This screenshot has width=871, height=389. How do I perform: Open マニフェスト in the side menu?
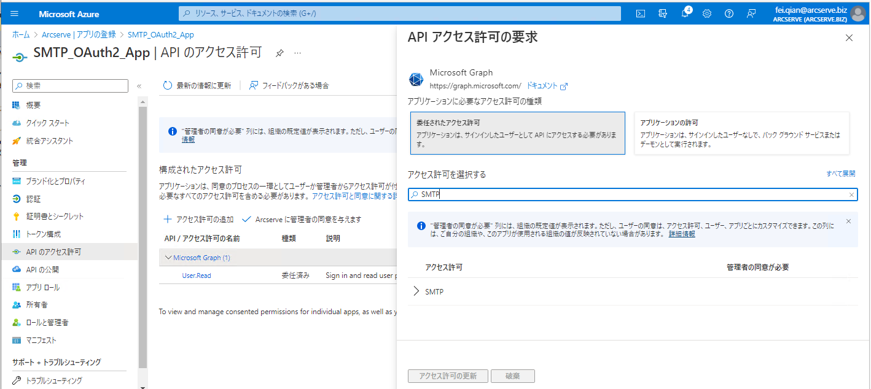tap(41, 341)
